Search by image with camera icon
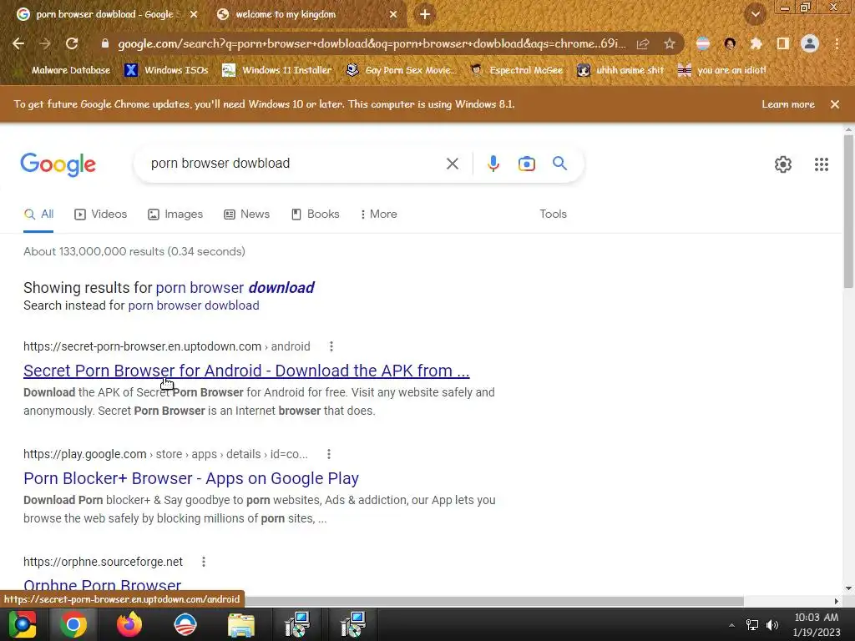 pyautogui.click(x=527, y=164)
